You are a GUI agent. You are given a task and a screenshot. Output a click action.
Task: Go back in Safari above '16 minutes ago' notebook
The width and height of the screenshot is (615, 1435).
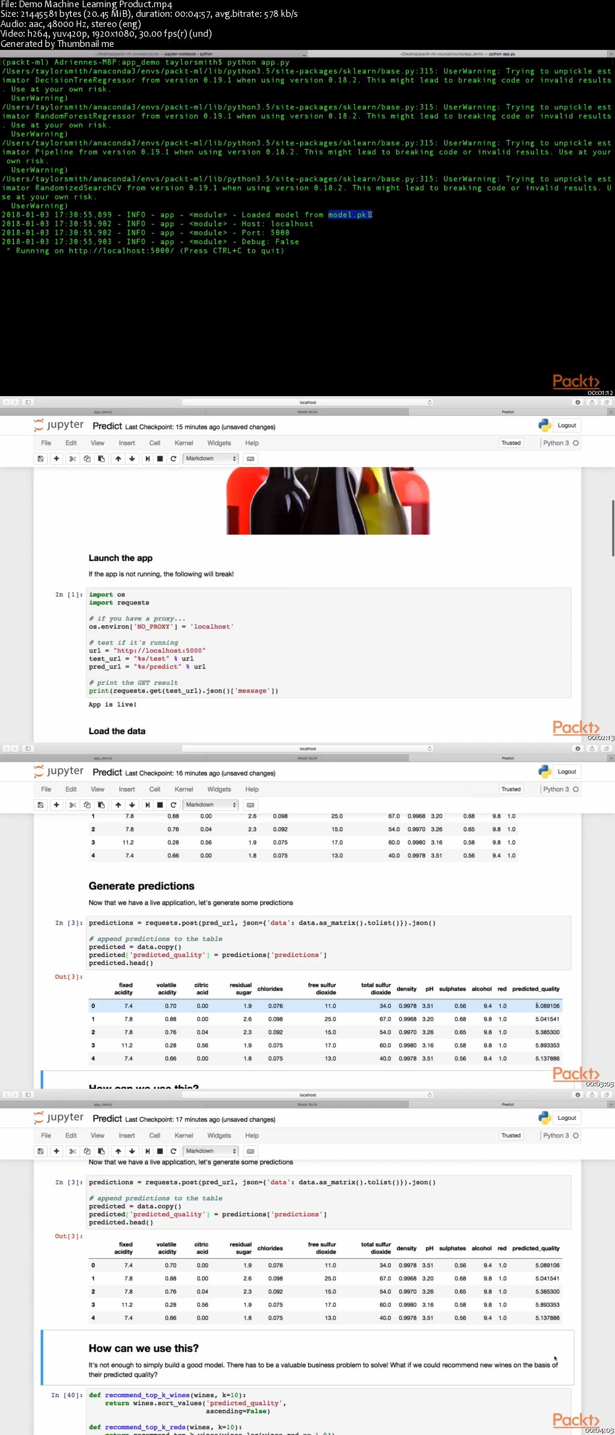[x=6, y=748]
